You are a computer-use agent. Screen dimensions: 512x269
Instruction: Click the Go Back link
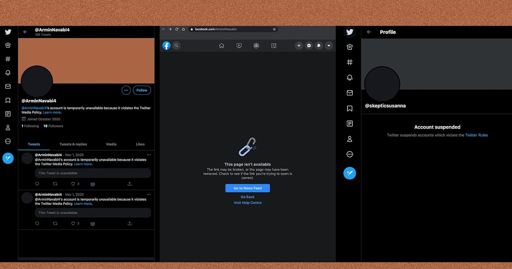[247, 197]
